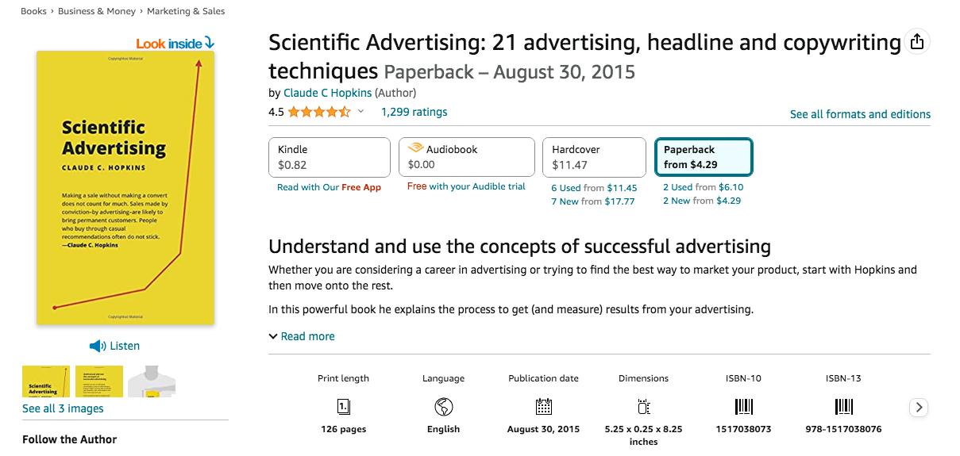Play the Listen audio sample speaker icon
The width and height of the screenshot is (960, 456).
[x=97, y=346]
